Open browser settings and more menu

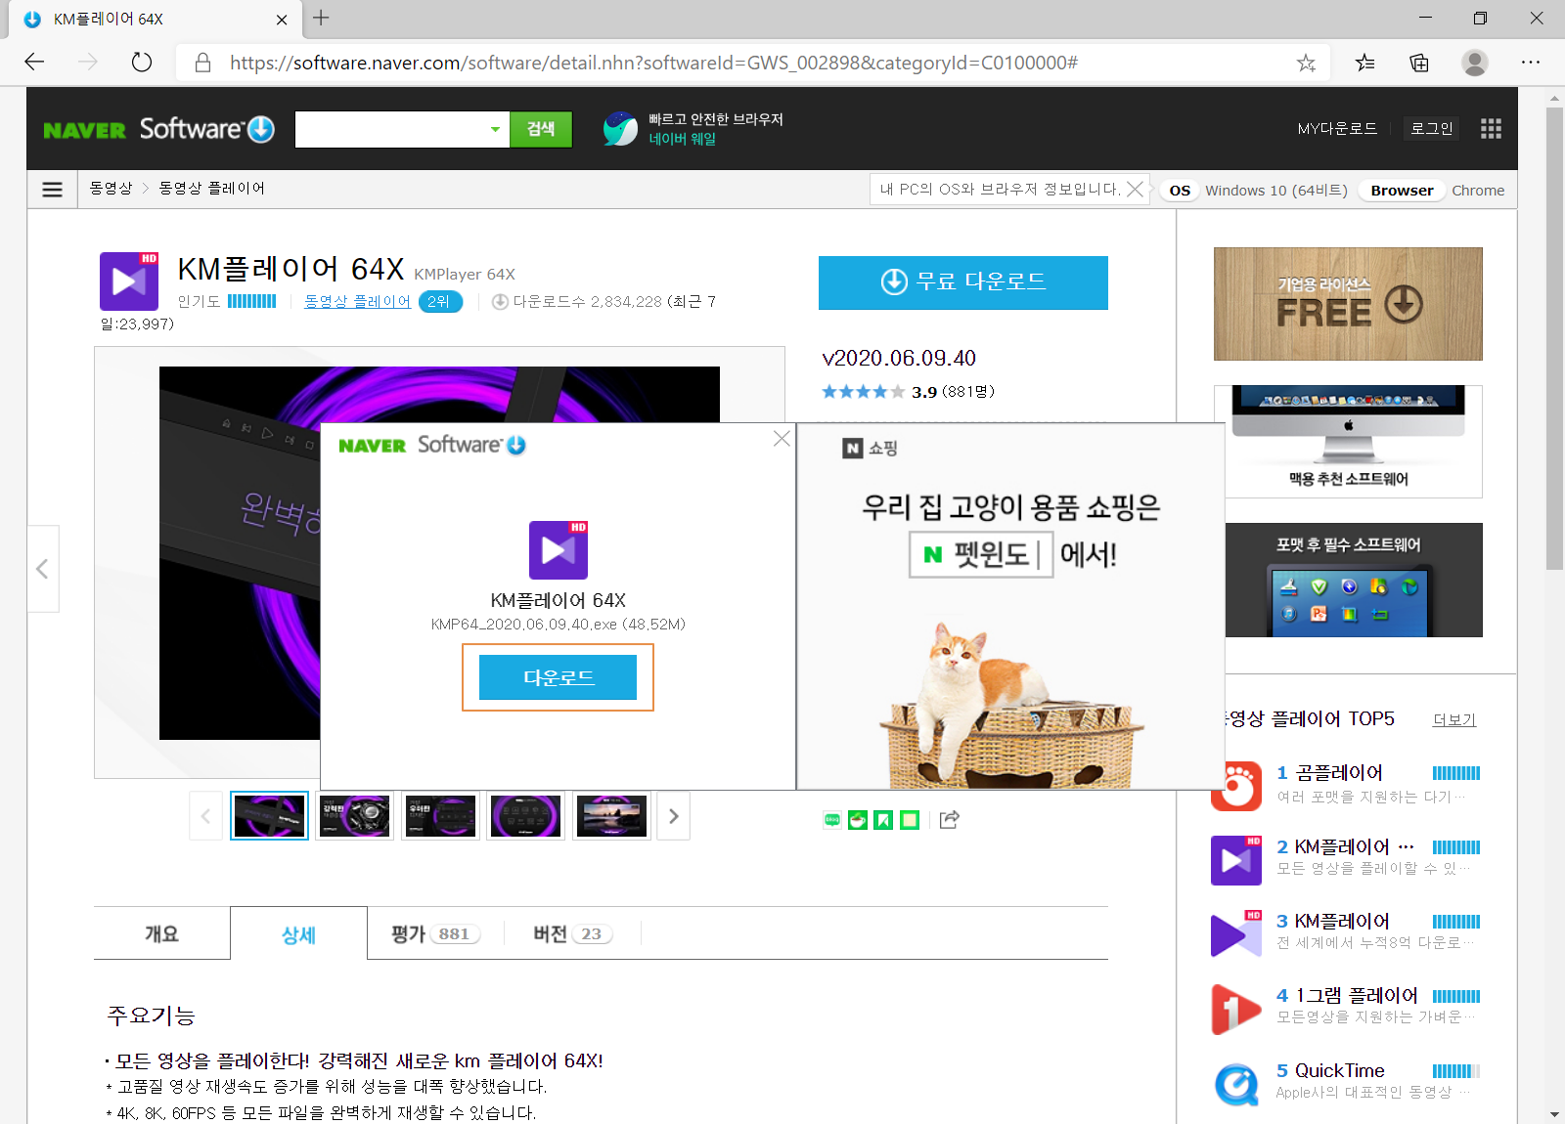[1531, 63]
